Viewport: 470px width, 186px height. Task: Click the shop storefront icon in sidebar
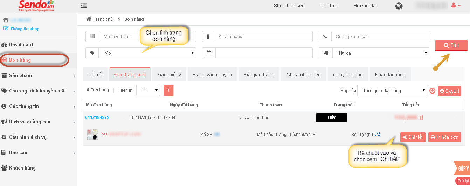click(x=6, y=21)
